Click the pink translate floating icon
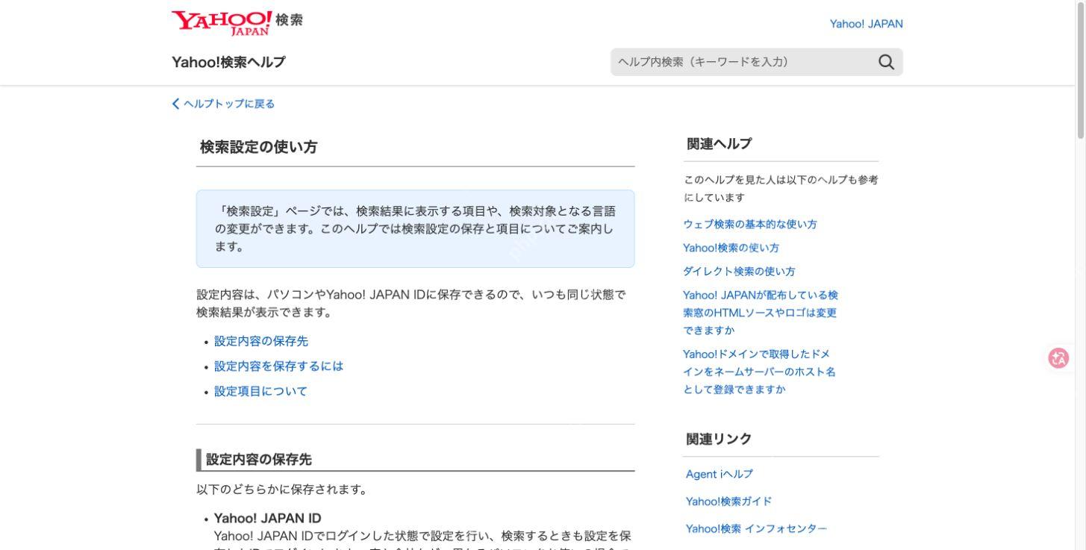Image resolution: width=1086 pixels, height=550 pixels. pyautogui.click(x=1058, y=358)
